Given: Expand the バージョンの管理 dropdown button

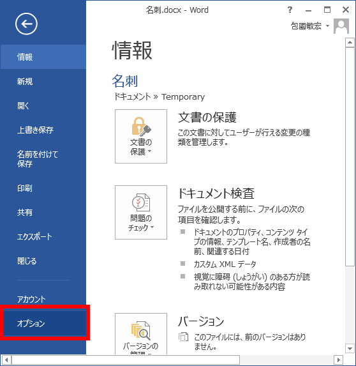Looking at the screenshot, I should (x=141, y=334).
